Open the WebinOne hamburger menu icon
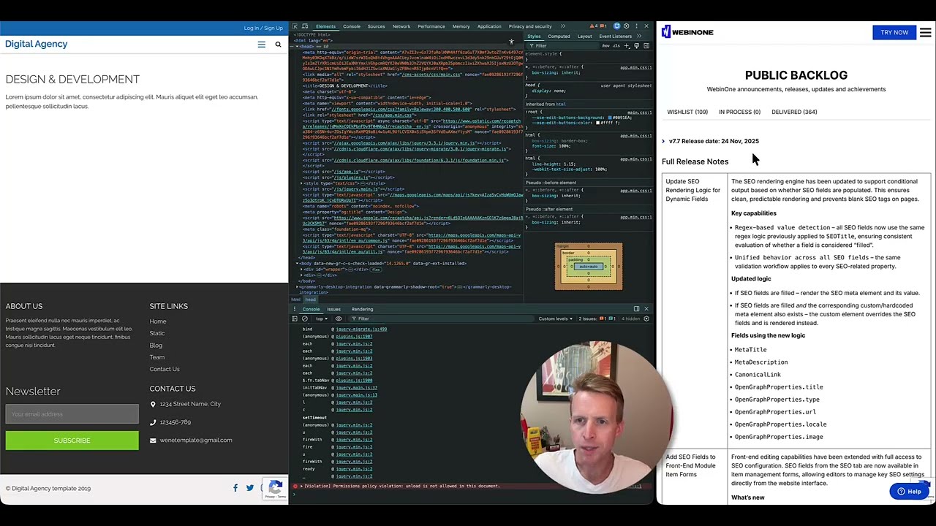 click(925, 32)
